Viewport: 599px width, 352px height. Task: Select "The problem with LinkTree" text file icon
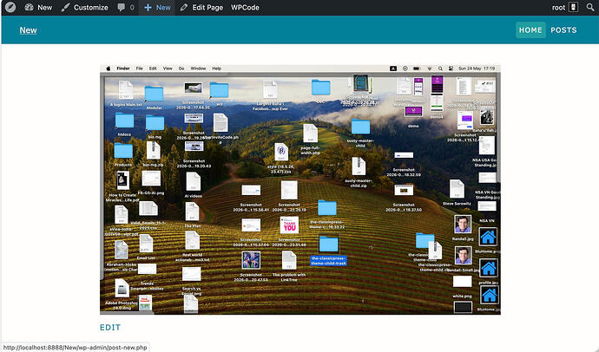(x=289, y=260)
